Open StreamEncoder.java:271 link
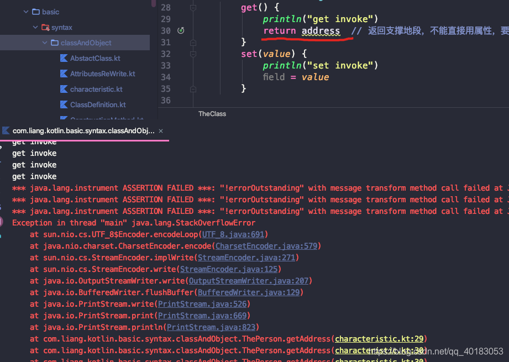 pyautogui.click(x=246, y=258)
